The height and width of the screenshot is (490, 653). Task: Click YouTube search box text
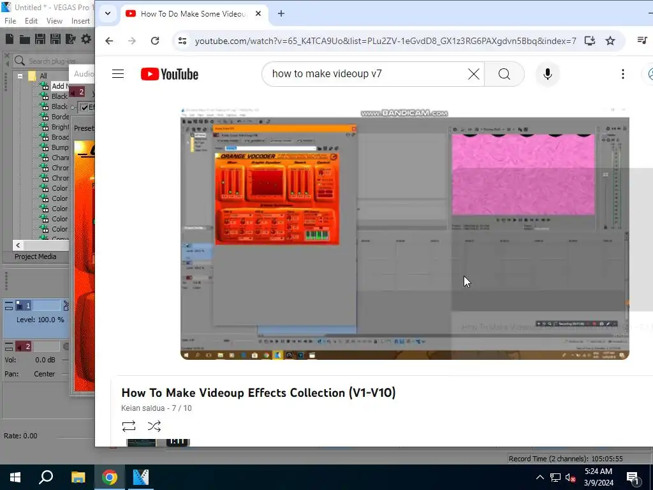pyautogui.click(x=327, y=74)
